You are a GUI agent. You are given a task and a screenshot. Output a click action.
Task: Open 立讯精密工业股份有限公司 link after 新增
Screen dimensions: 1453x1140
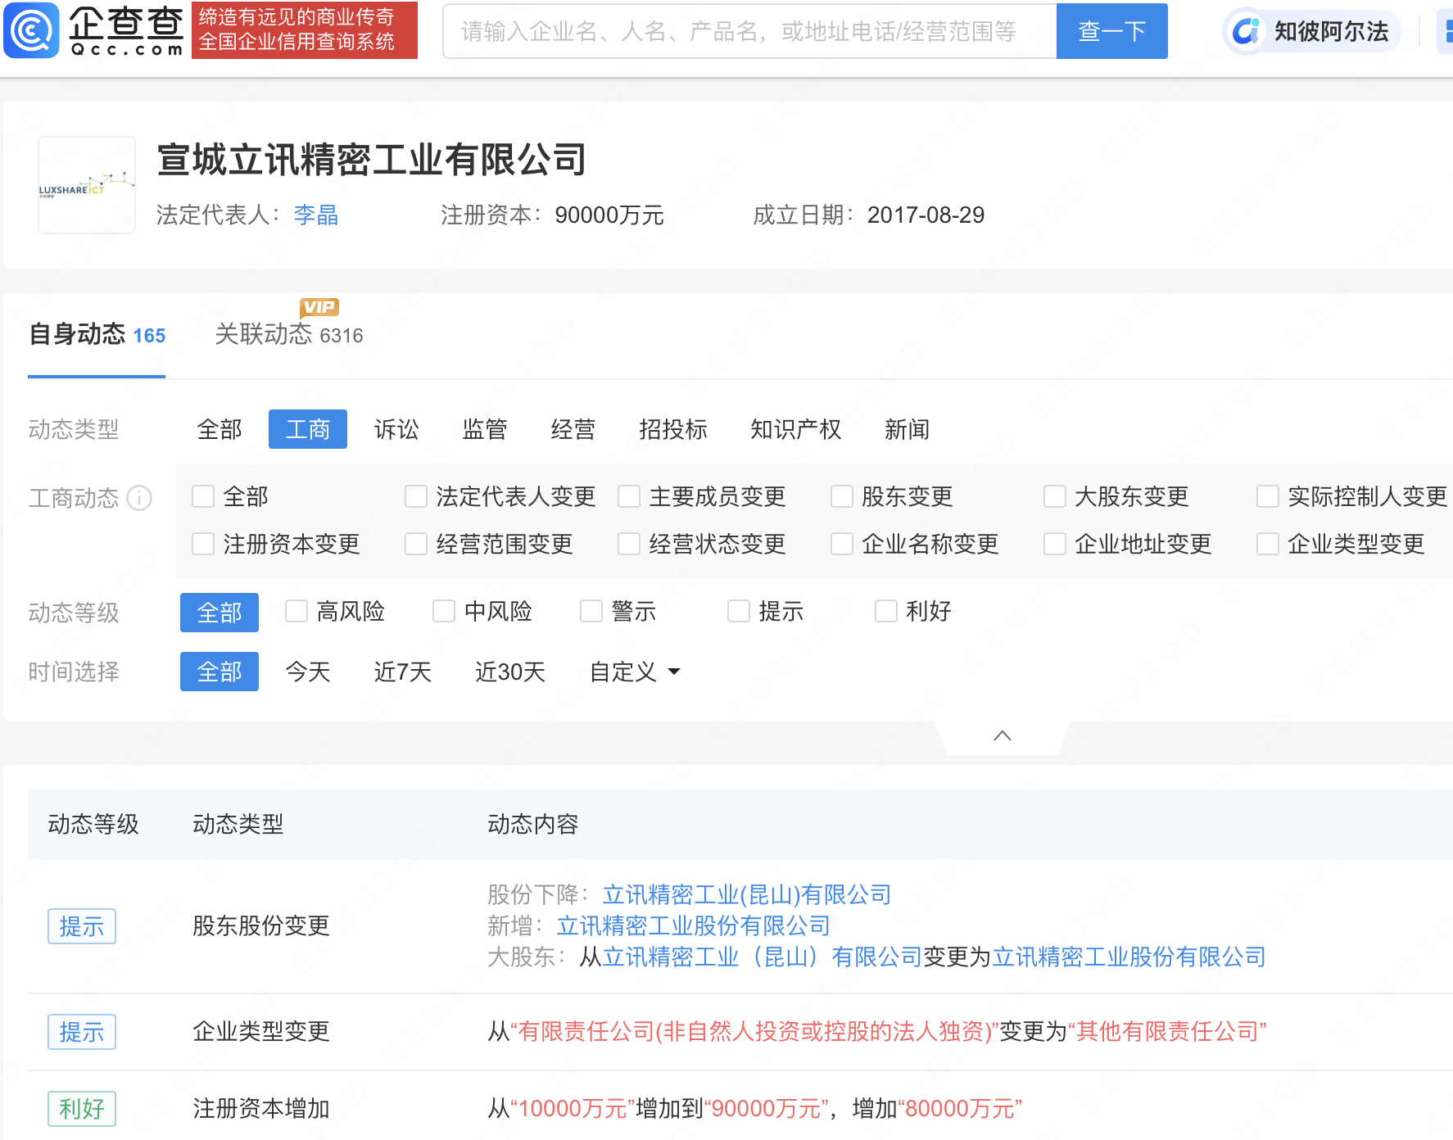click(694, 925)
